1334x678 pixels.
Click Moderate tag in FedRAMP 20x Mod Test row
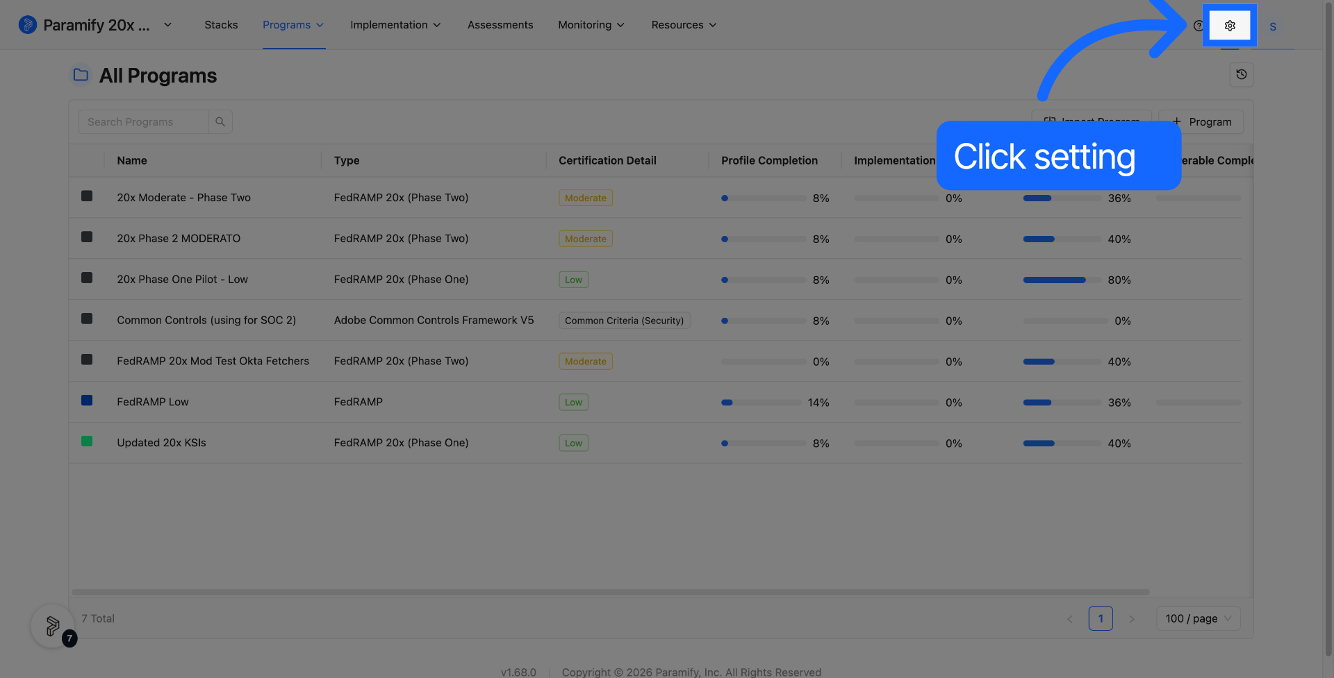pos(586,362)
